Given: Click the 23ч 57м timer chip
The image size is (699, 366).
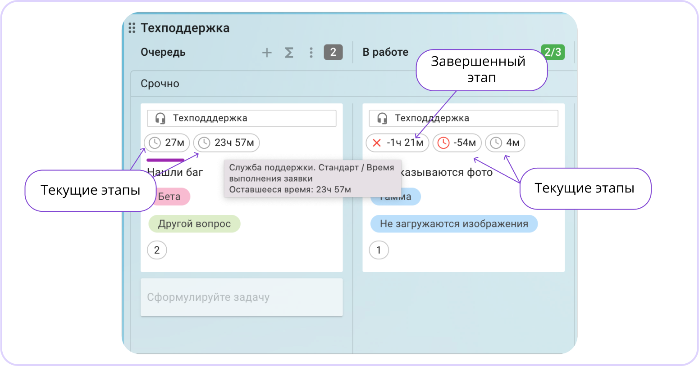Looking at the screenshot, I should (226, 143).
